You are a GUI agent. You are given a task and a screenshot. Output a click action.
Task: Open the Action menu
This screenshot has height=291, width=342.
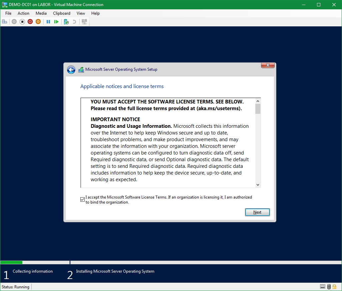pyautogui.click(x=23, y=13)
